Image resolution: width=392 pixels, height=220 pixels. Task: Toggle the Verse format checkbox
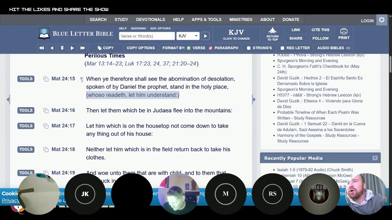click(189, 48)
